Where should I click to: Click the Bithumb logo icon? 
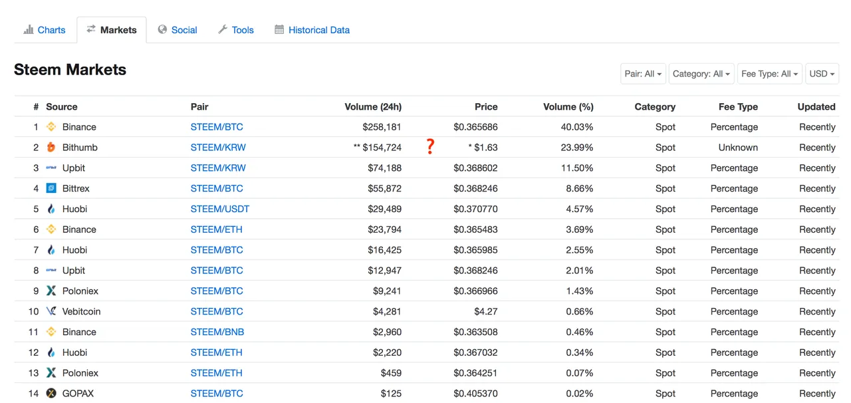tap(51, 148)
